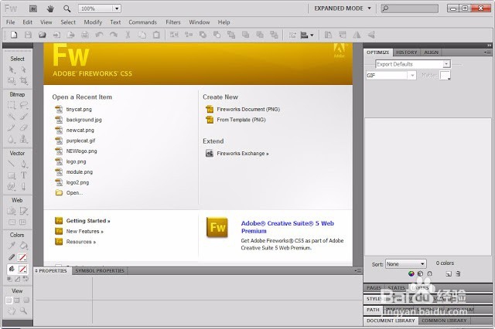Click the Adobe Creative Suite 5 Web Premium link
The width and height of the screenshot is (495, 329).
287,227
